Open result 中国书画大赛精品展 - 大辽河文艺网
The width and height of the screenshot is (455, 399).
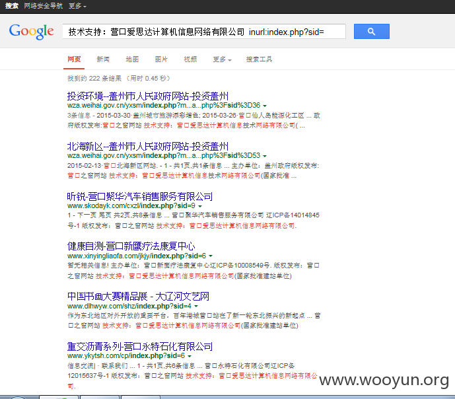[x=138, y=296]
